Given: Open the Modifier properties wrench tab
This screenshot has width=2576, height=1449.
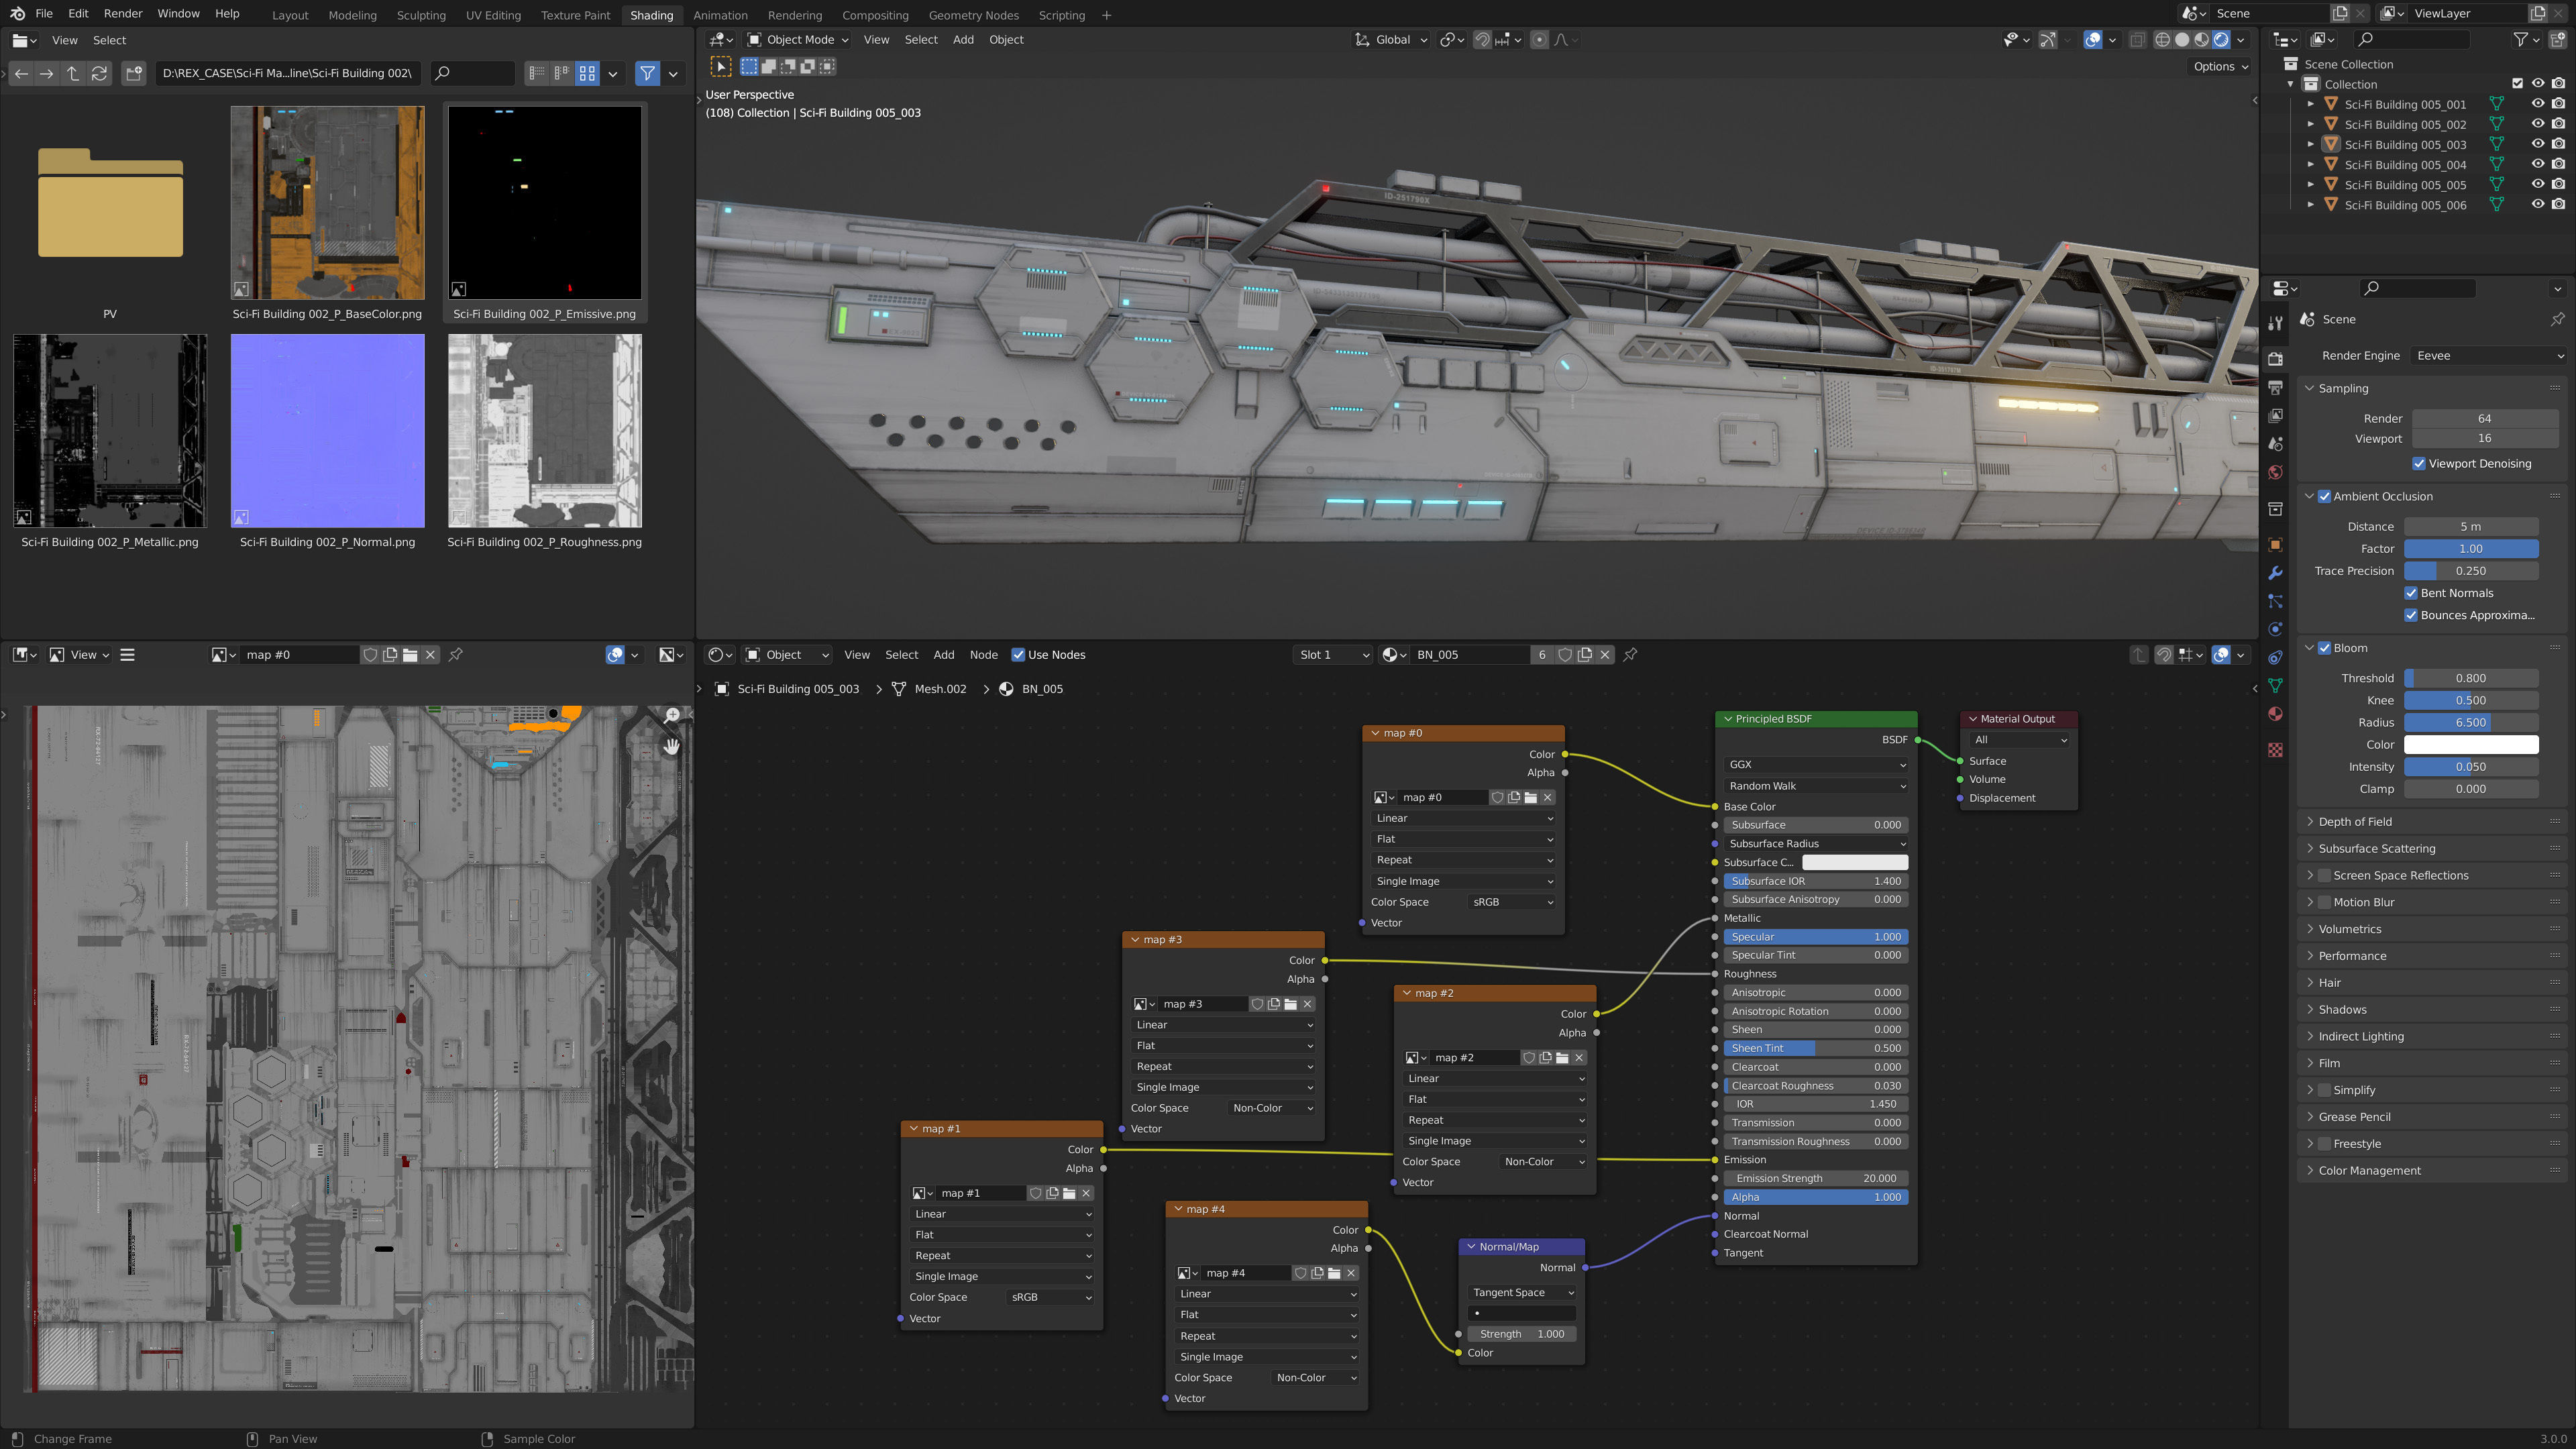Looking at the screenshot, I should (2275, 573).
